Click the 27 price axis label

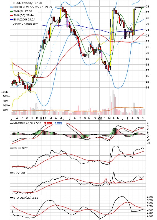147,12
